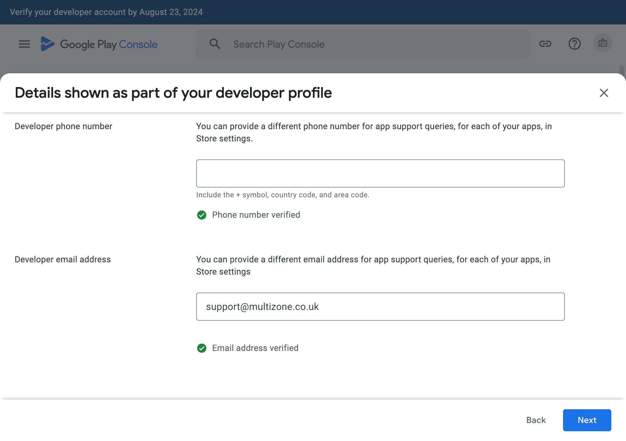Click the Email address verified label

pyautogui.click(x=255, y=348)
